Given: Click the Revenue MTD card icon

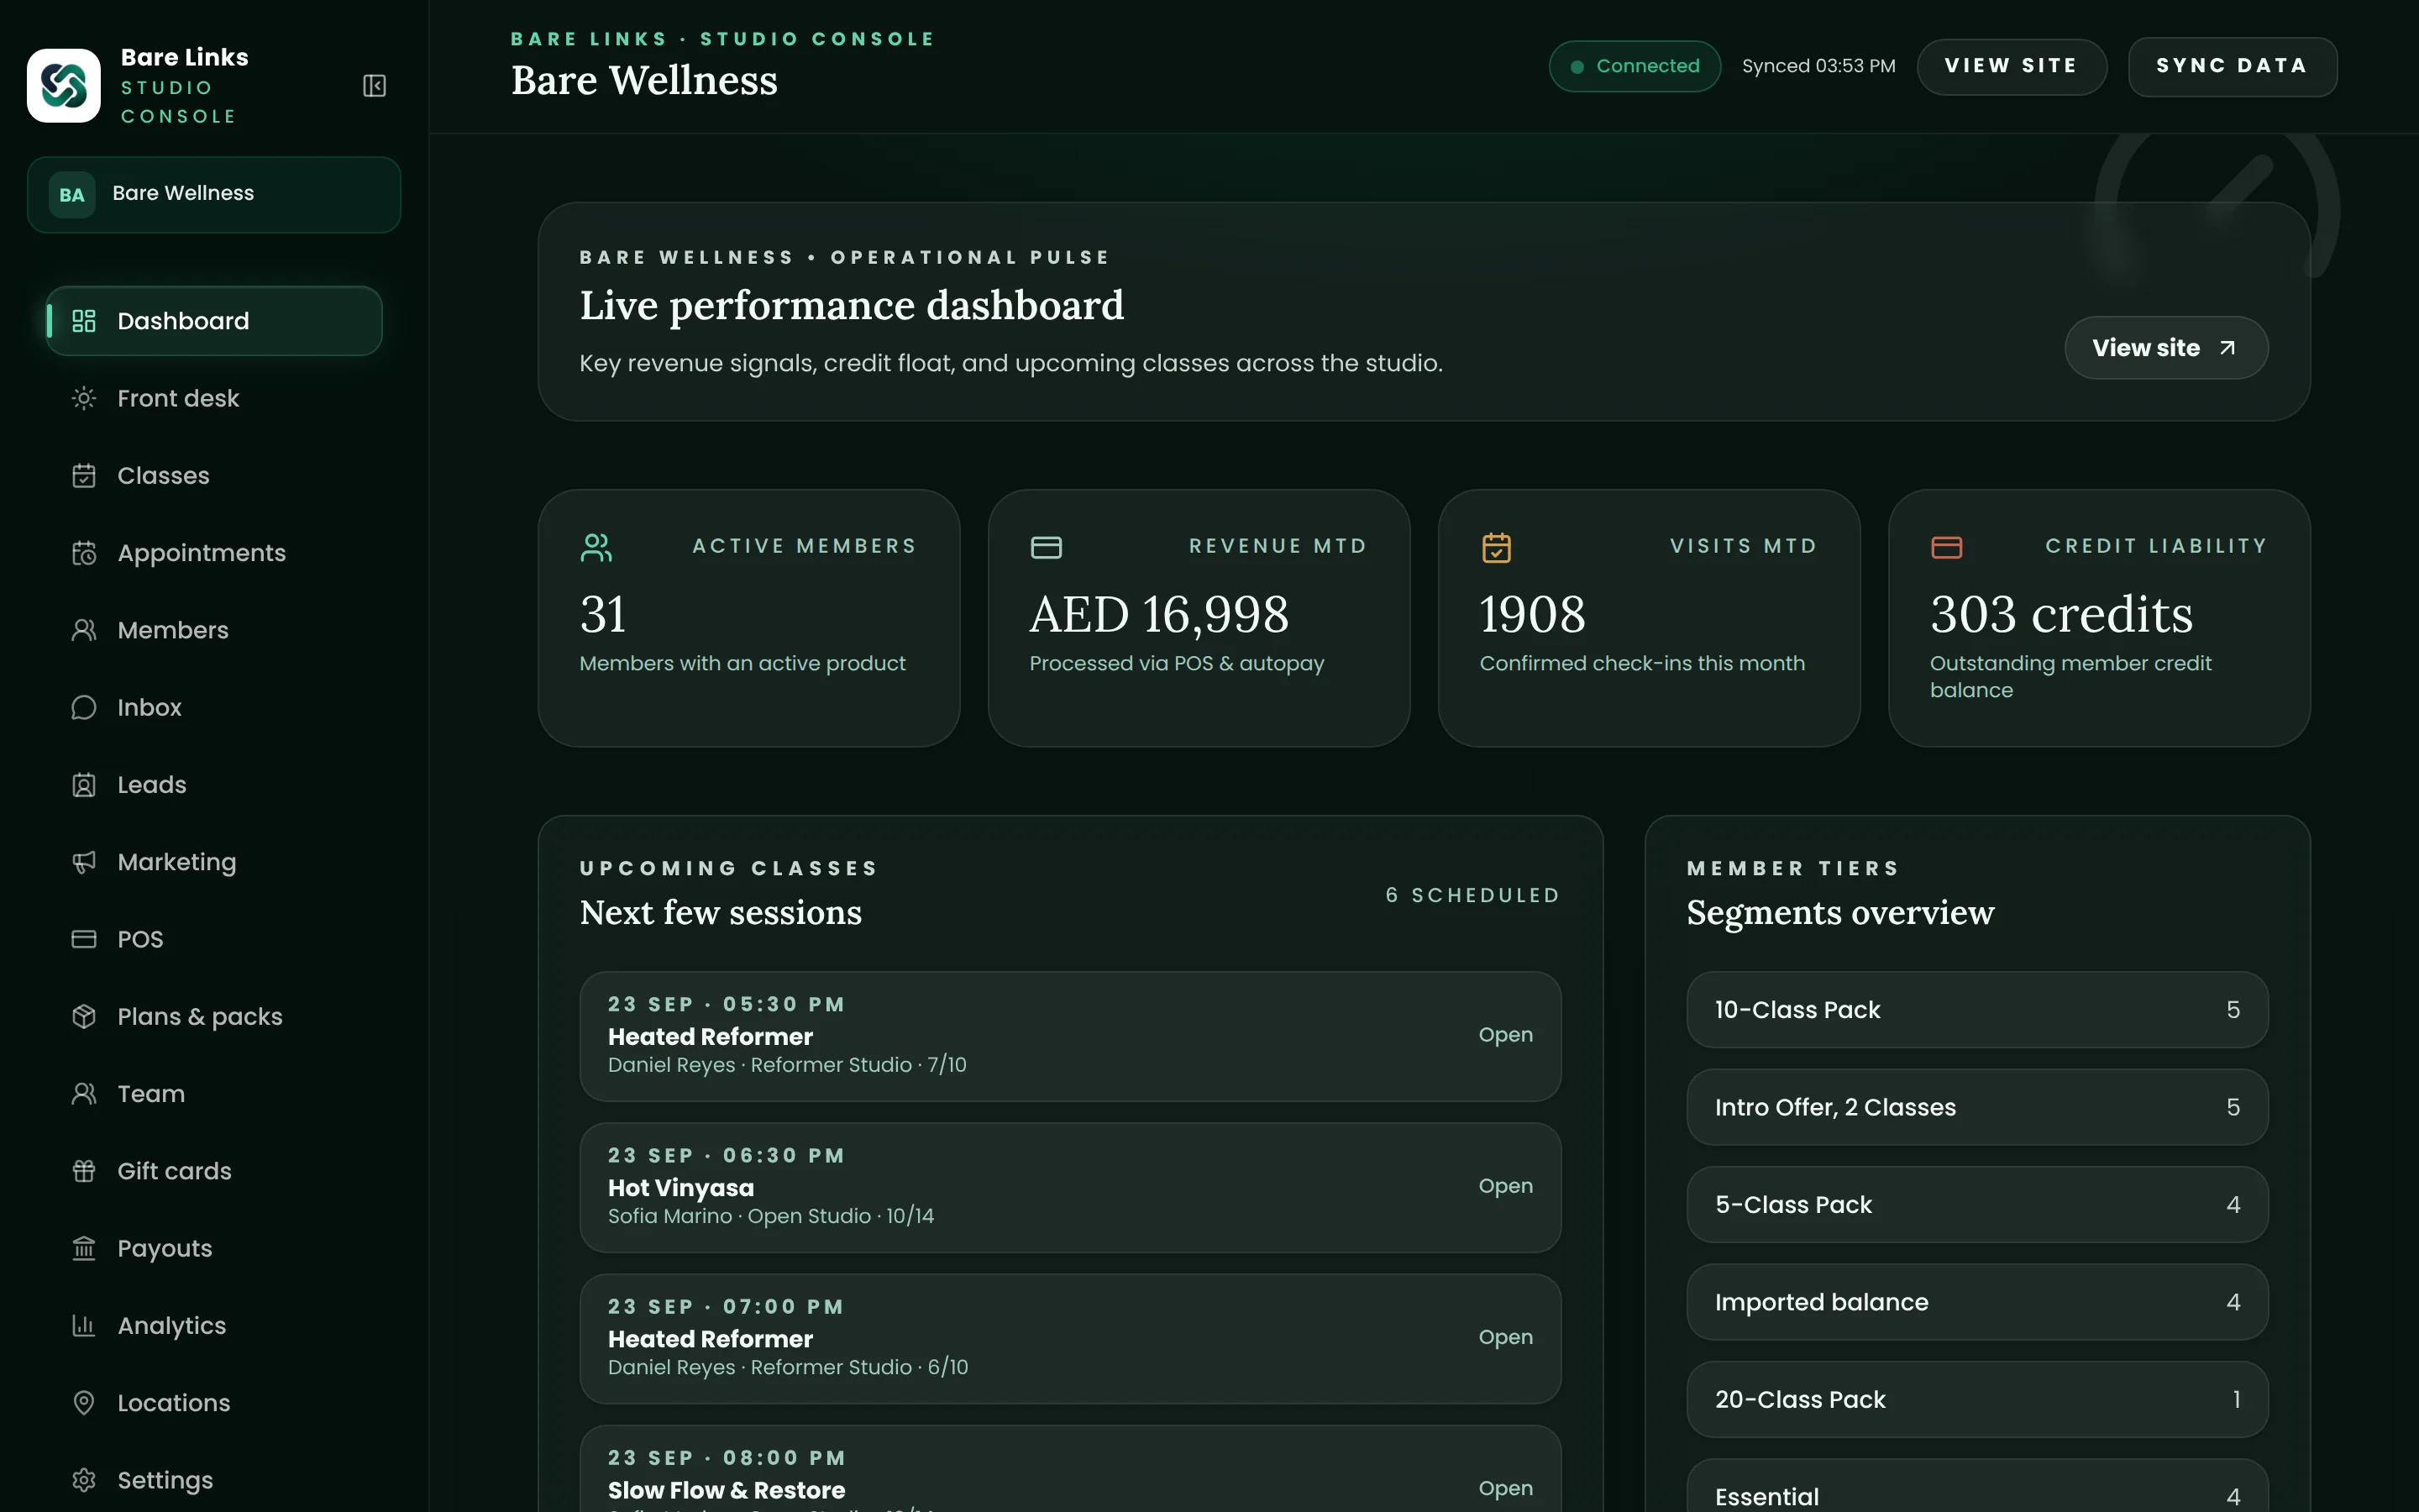Looking at the screenshot, I should [1047, 547].
